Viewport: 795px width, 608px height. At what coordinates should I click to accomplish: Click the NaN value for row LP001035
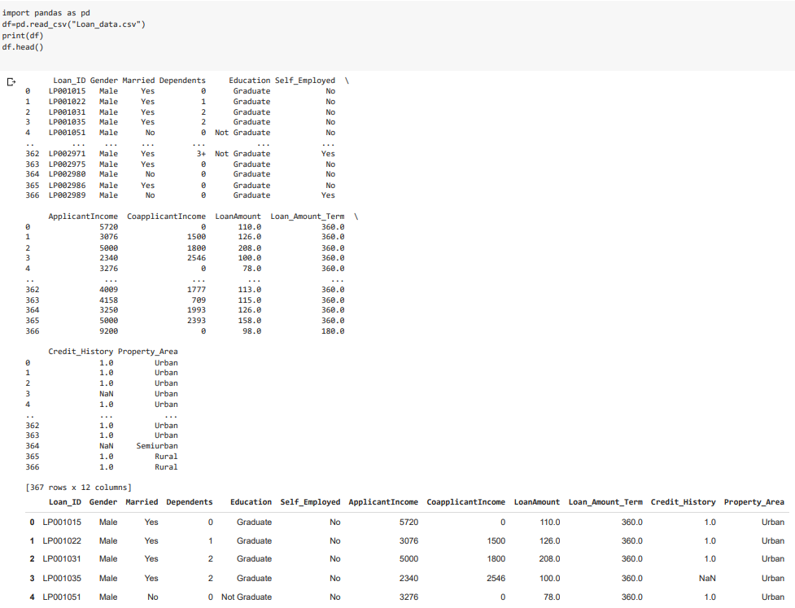(x=705, y=578)
